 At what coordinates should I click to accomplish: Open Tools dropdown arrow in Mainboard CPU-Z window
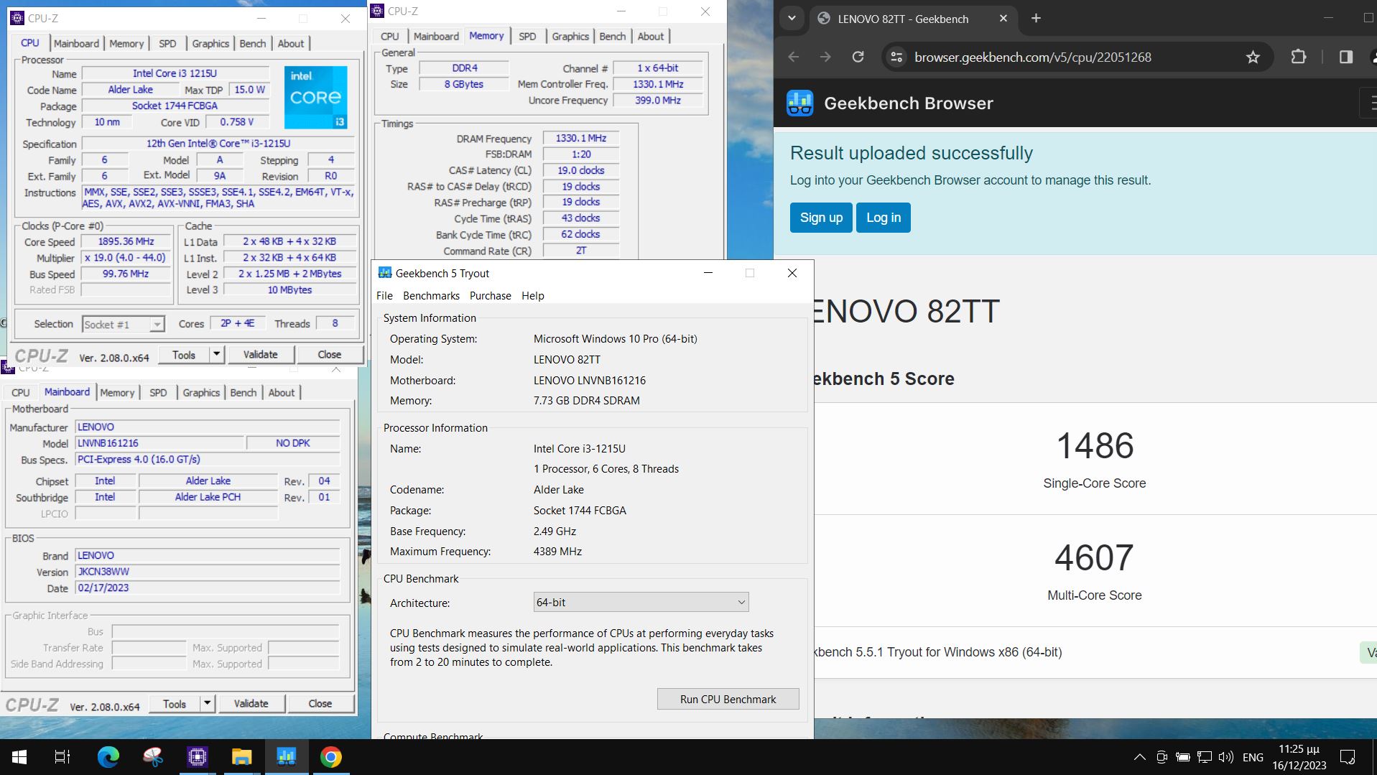click(207, 703)
